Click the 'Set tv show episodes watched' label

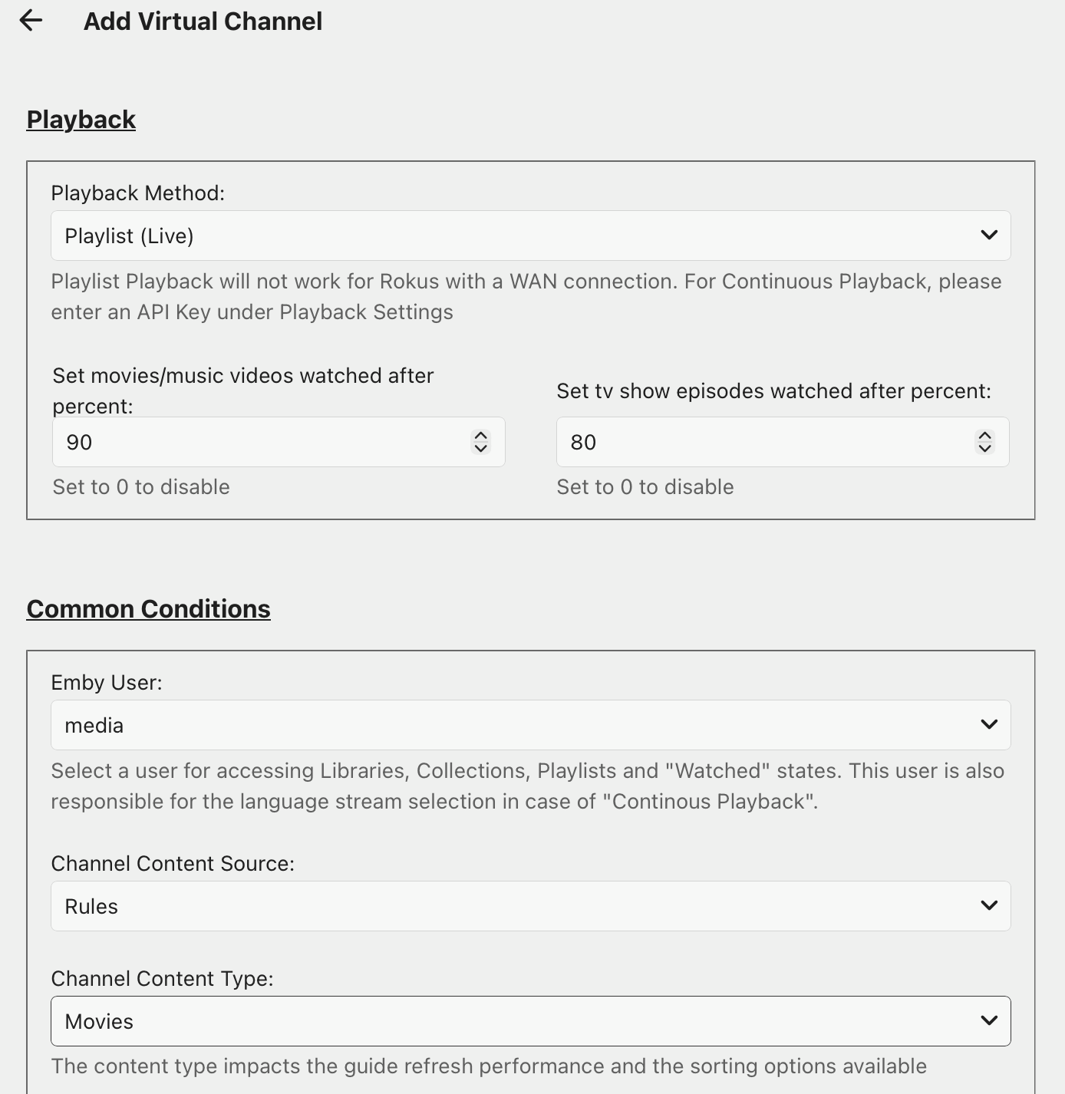773,391
